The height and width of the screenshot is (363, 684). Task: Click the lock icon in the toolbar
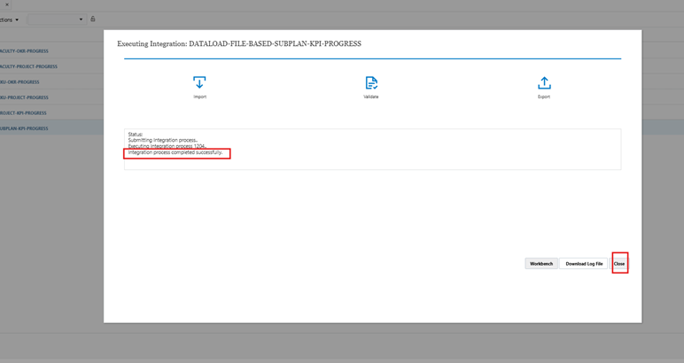[93, 19]
